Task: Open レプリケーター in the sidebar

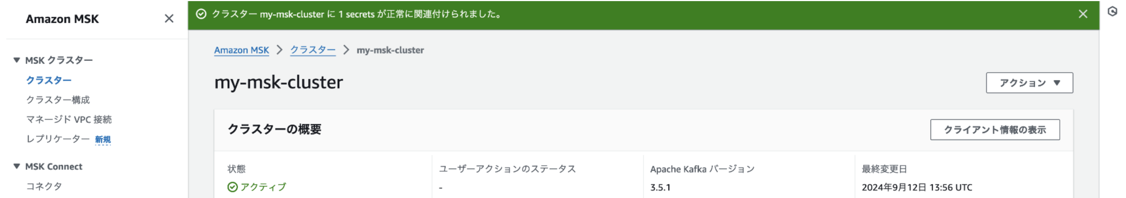Action: [58, 139]
